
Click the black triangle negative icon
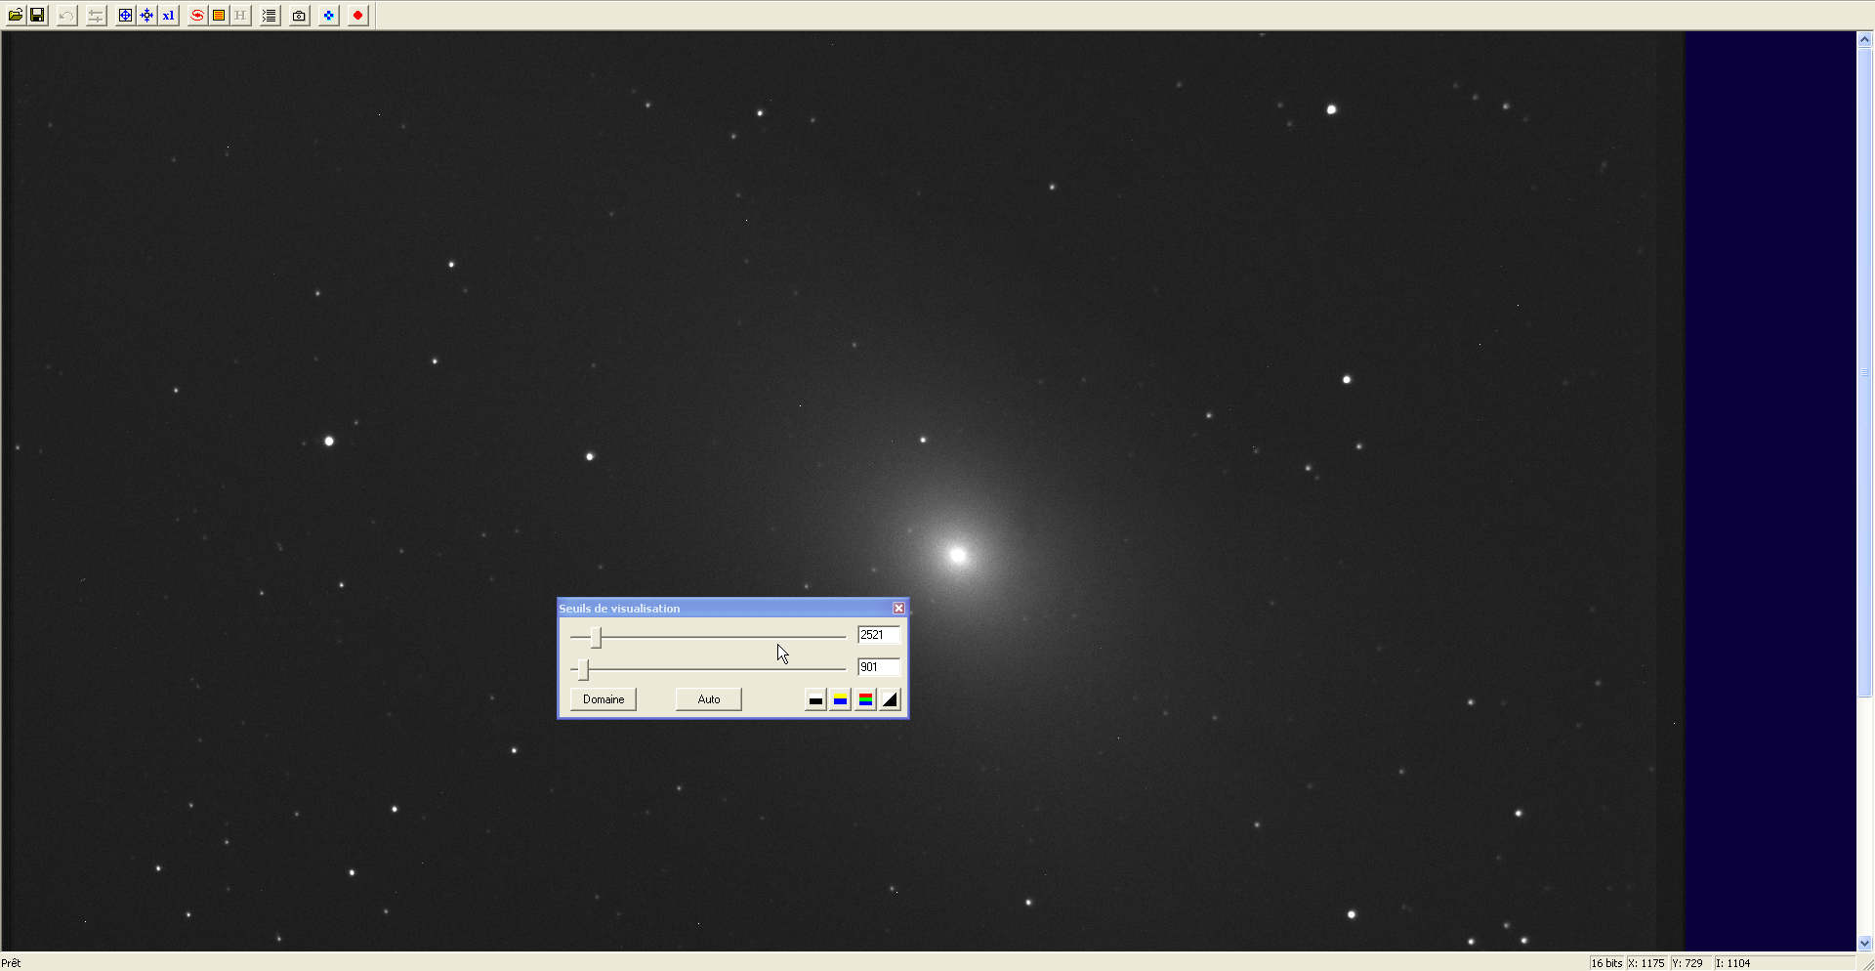(x=890, y=699)
